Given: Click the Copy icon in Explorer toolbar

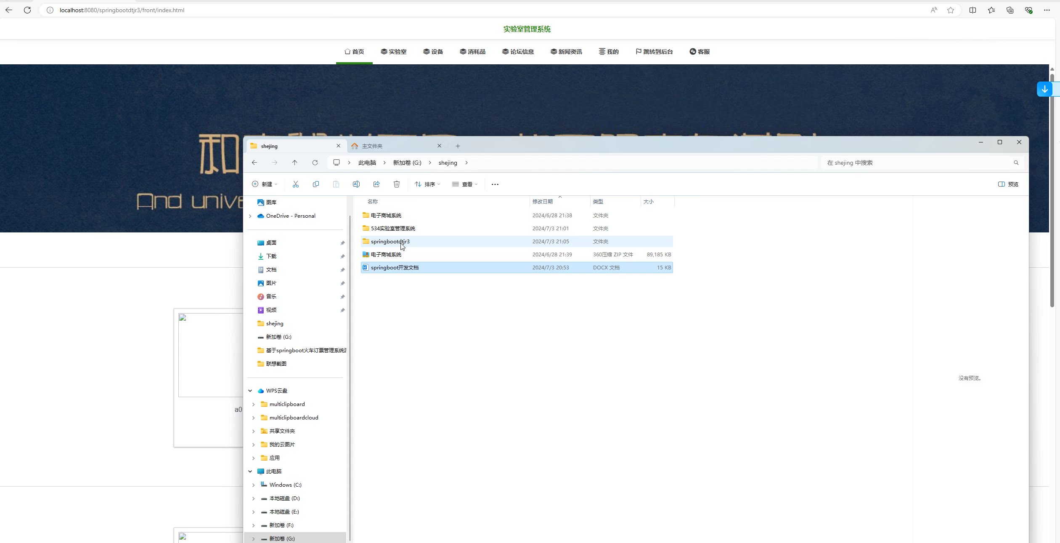Looking at the screenshot, I should tap(316, 184).
